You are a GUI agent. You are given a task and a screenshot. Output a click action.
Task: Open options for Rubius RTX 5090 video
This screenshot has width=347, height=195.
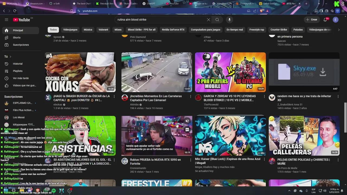(x=191, y=160)
